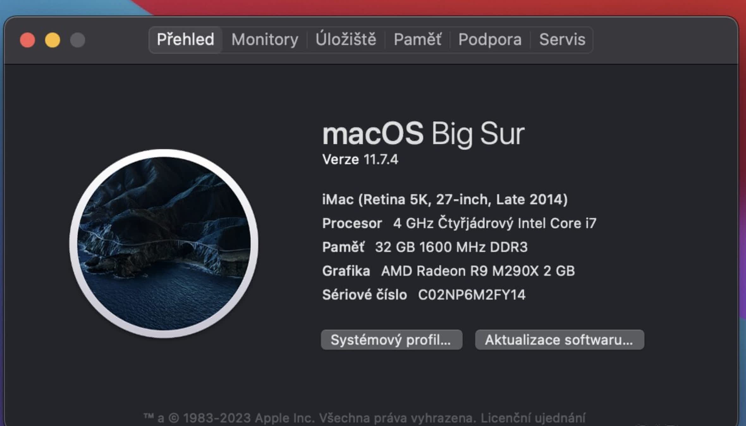Click the Systémový profil... button
This screenshot has height=426, width=746.
pyautogui.click(x=391, y=340)
